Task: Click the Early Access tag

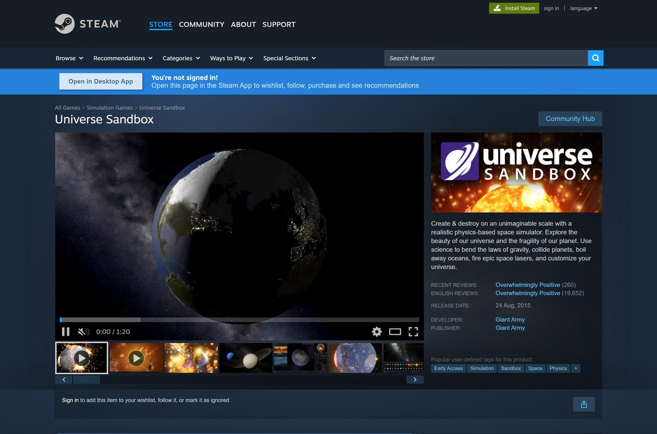Action: [x=448, y=368]
